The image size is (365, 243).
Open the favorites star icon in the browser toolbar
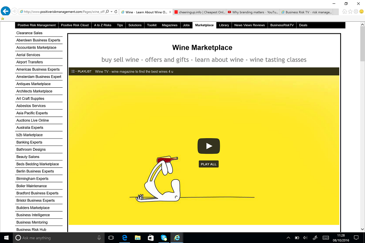(350, 11)
